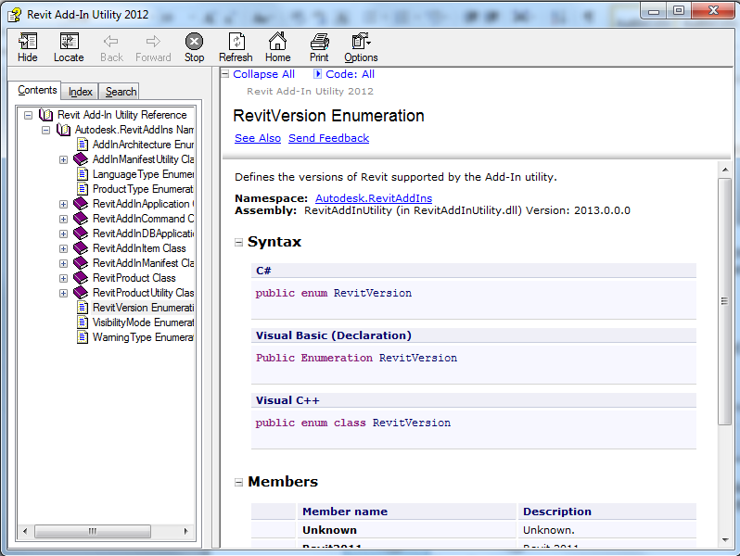
Task: Go to Home page icon
Action: coord(277,42)
